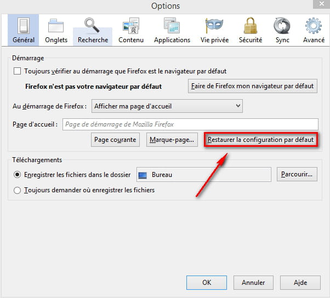Click Faire de Firefox mon navigateur par défaut
Image resolution: width=330 pixels, height=298 pixels.
pos(253,86)
